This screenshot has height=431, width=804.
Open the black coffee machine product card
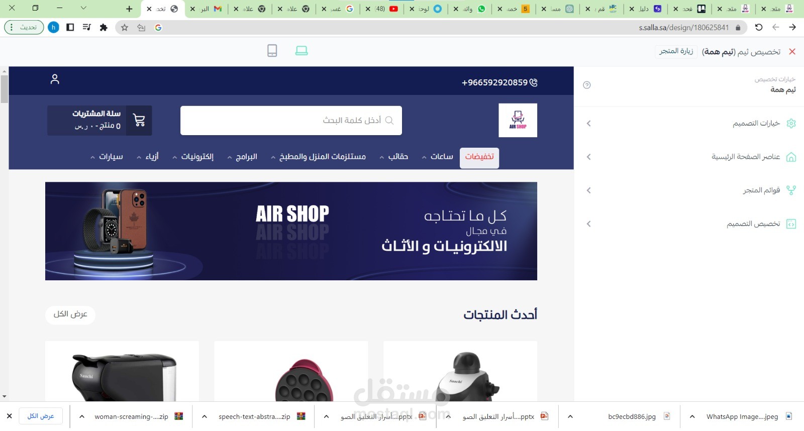pyautogui.click(x=122, y=372)
